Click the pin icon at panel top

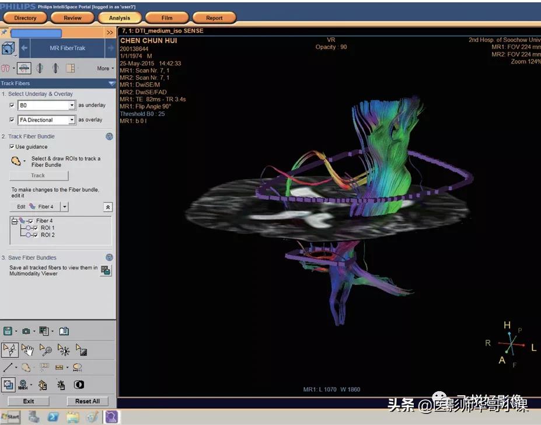pyautogui.click(x=5, y=33)
